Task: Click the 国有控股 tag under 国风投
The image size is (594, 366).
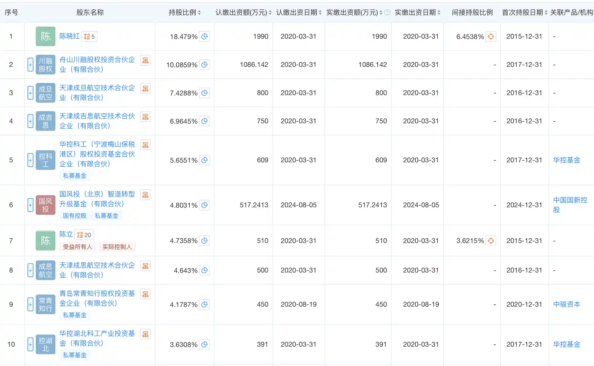Action: point(75,216)
